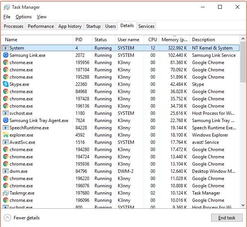
Task: Click the End task button
Action: tap(227, 218)
